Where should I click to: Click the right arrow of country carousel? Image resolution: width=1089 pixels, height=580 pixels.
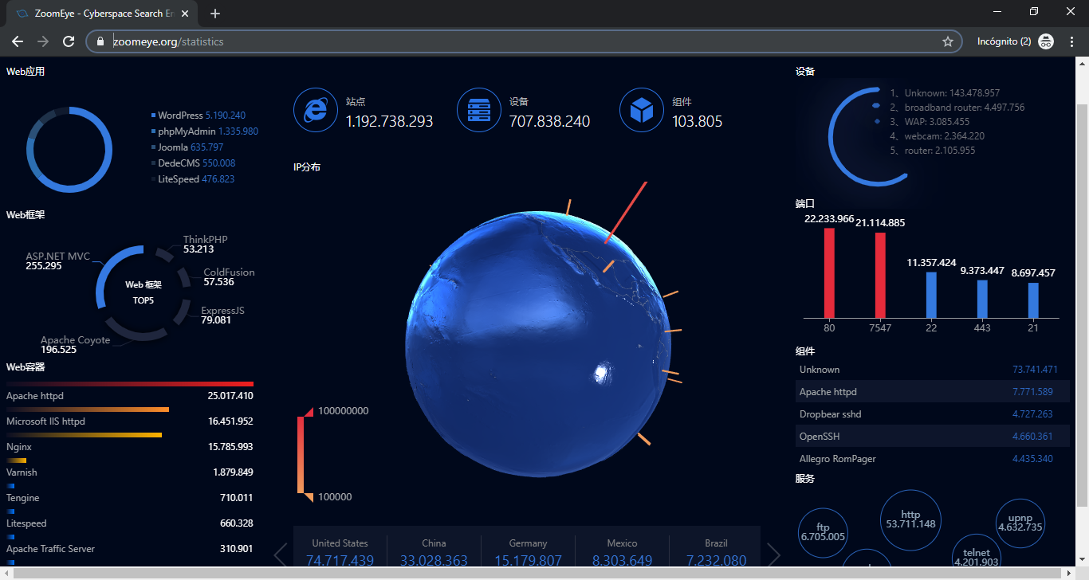[773, 555]
